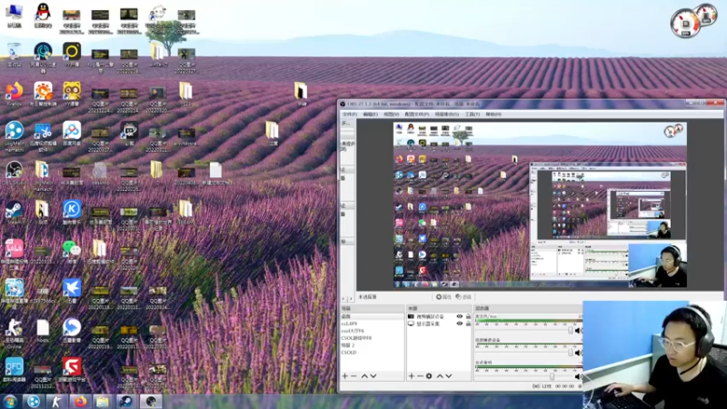Open the yellow-circle YY desktop icon

click(x=72, y=55)
